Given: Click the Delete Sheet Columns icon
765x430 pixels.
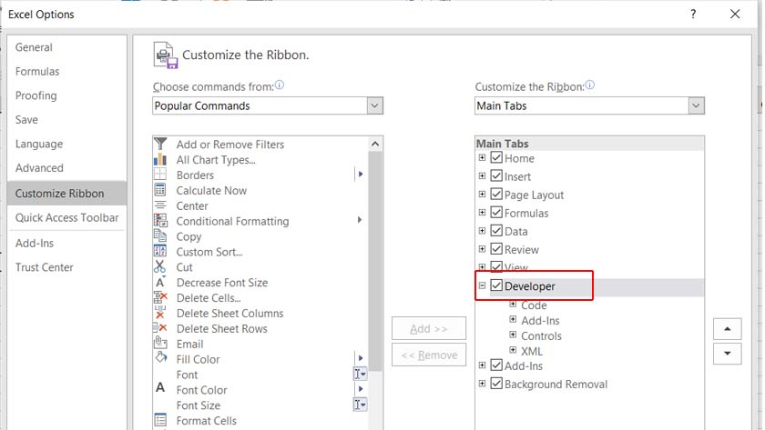Looking at the screenshot, I should pyautogui.click(x=160, y=313).
